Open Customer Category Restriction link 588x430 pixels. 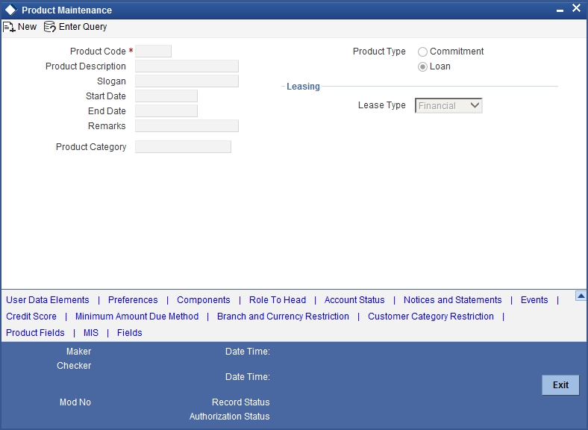tap(431, 317)
